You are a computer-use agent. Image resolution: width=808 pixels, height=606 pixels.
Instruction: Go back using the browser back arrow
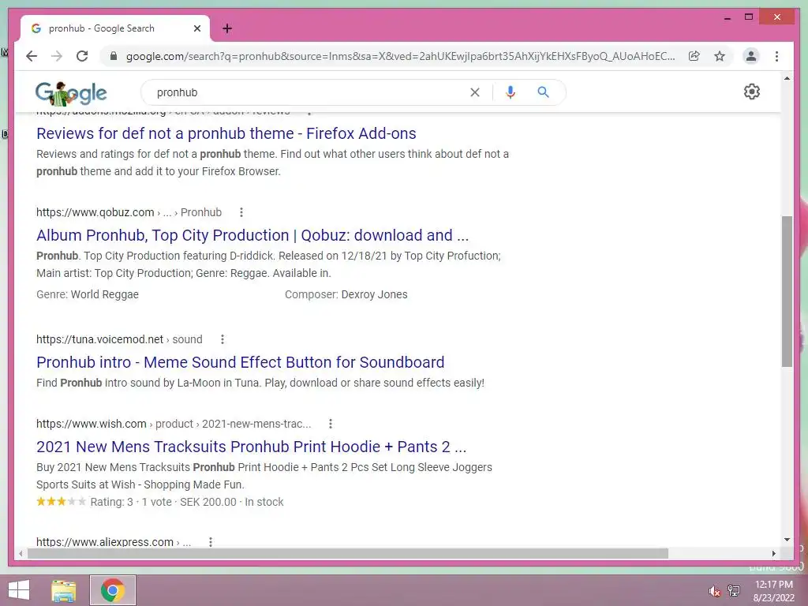[x=32, y=56]
